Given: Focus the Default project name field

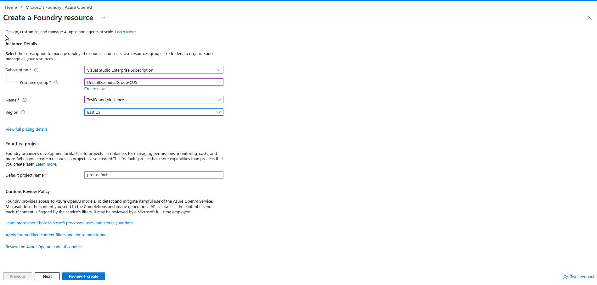Looking at the screenshot, I should click(154, 175).
